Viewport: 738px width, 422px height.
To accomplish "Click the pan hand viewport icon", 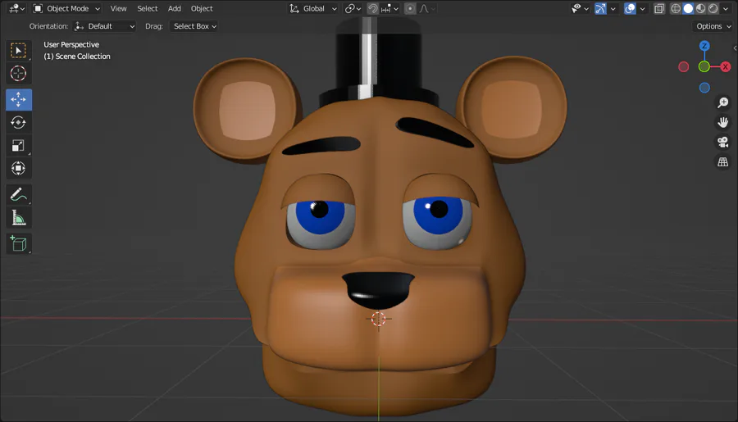I will coord(723,122).
